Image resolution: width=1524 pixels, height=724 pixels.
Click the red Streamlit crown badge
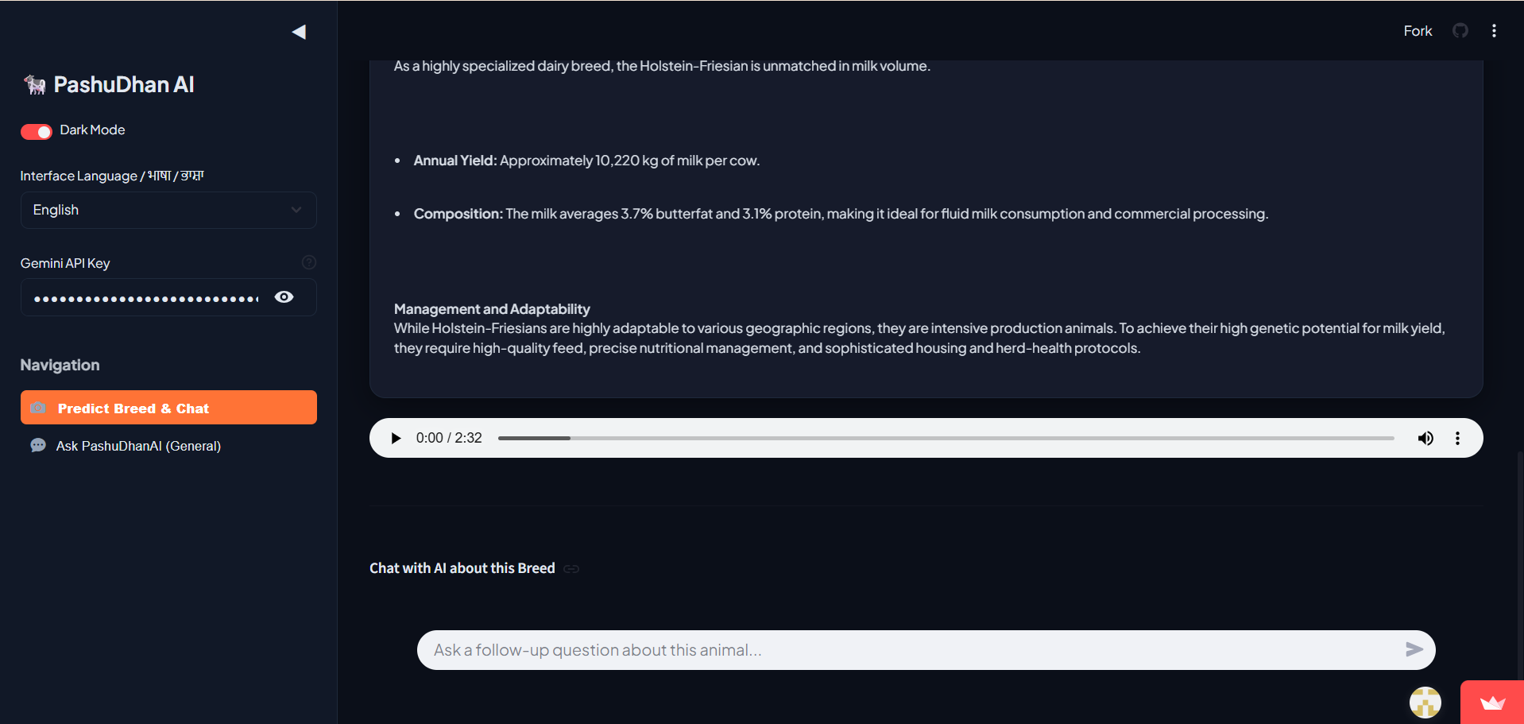click(x=1492, y=703)
